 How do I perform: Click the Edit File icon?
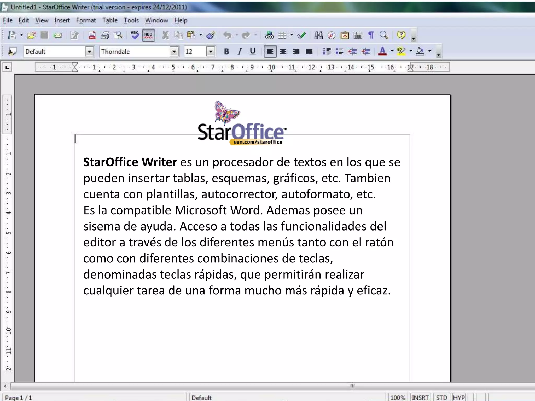pos(75,35)
